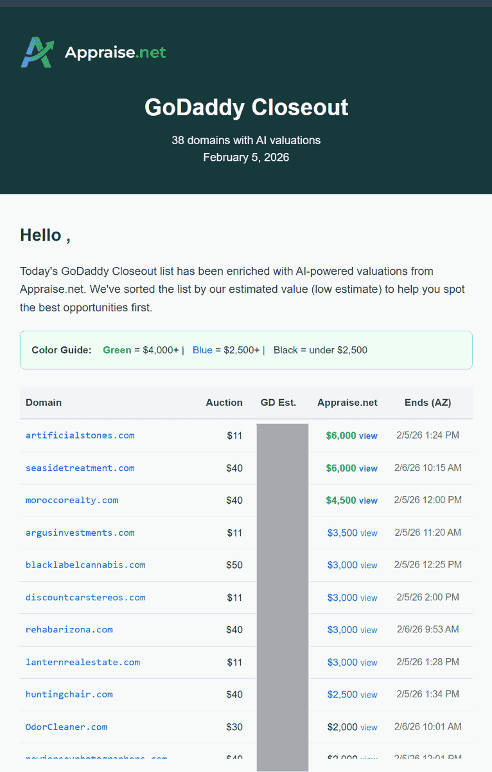Click the Green label in Color Guide

click(117, 350)
